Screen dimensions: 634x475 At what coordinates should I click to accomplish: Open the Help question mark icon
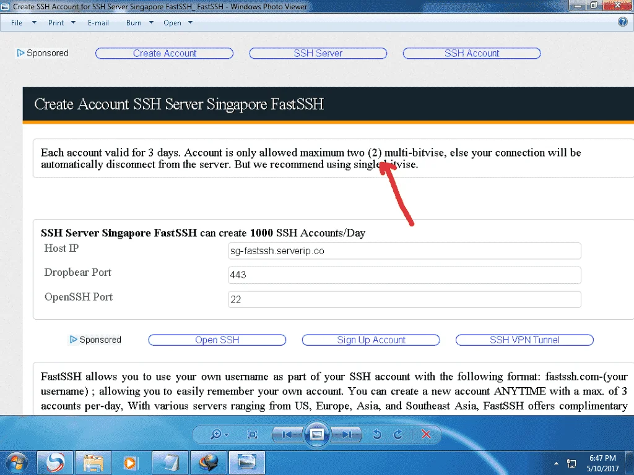click(x=623, y=22)
